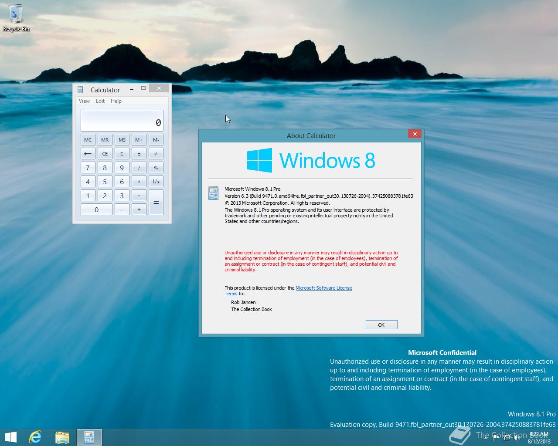
Task: Click the plus addition key
Action: (x=139, y=209)
